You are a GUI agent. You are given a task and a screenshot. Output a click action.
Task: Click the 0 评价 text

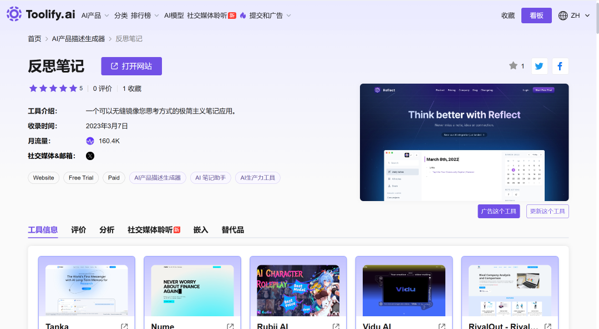[103, 89]
